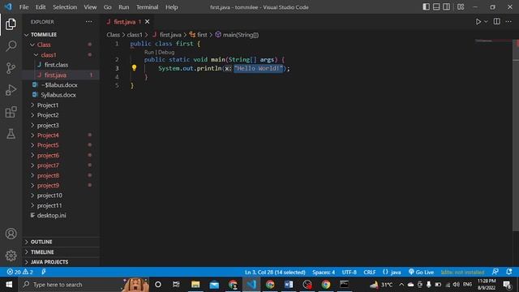Open Customize Layout button
This screenshot has height=292, width=519.
click(461, 7)
